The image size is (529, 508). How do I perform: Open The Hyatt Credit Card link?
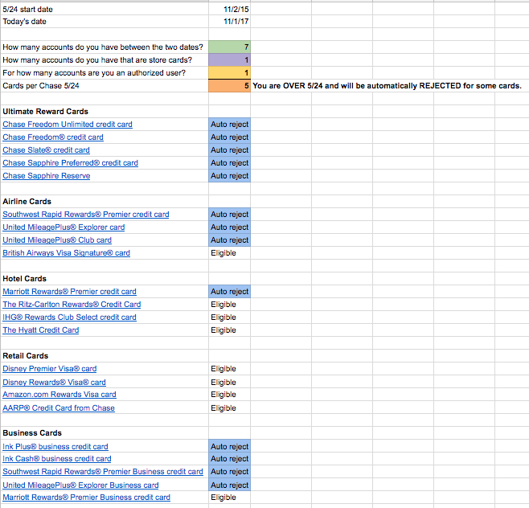pyautogui.click(x=41, y=330)
